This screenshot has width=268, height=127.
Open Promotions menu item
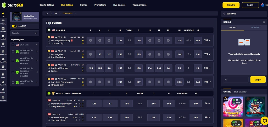(100, 5)
